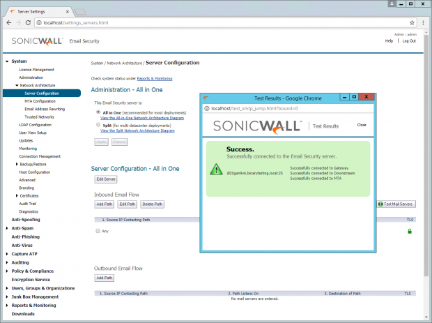Click the page vertical scrollbar
The width and height of the screenshot is (432, 323).
pyautogui.click(x=426, y=154)
